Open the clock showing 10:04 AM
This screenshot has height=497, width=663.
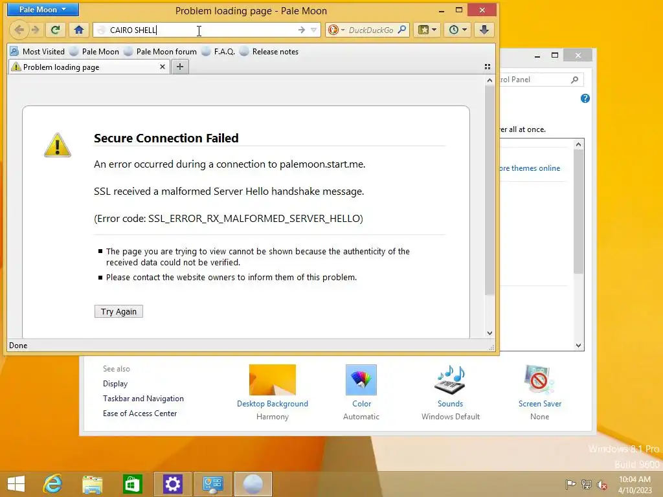635,484
